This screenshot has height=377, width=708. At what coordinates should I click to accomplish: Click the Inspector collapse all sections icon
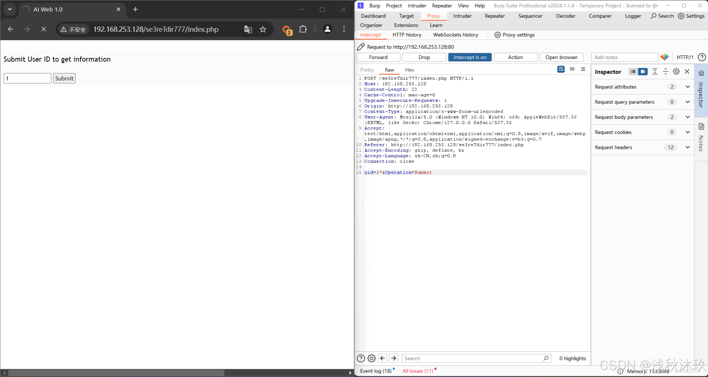(666, 72)
